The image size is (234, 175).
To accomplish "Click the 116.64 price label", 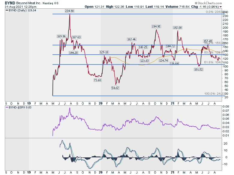I will coord(174,63).
